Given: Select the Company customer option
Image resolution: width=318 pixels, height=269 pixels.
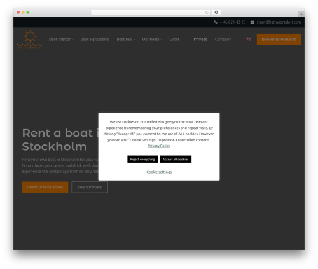Looking at the screenshot, I should [x=223, y=39].
